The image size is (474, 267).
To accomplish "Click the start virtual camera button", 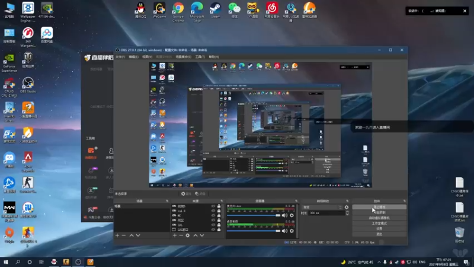I will [x=379, y=218].
